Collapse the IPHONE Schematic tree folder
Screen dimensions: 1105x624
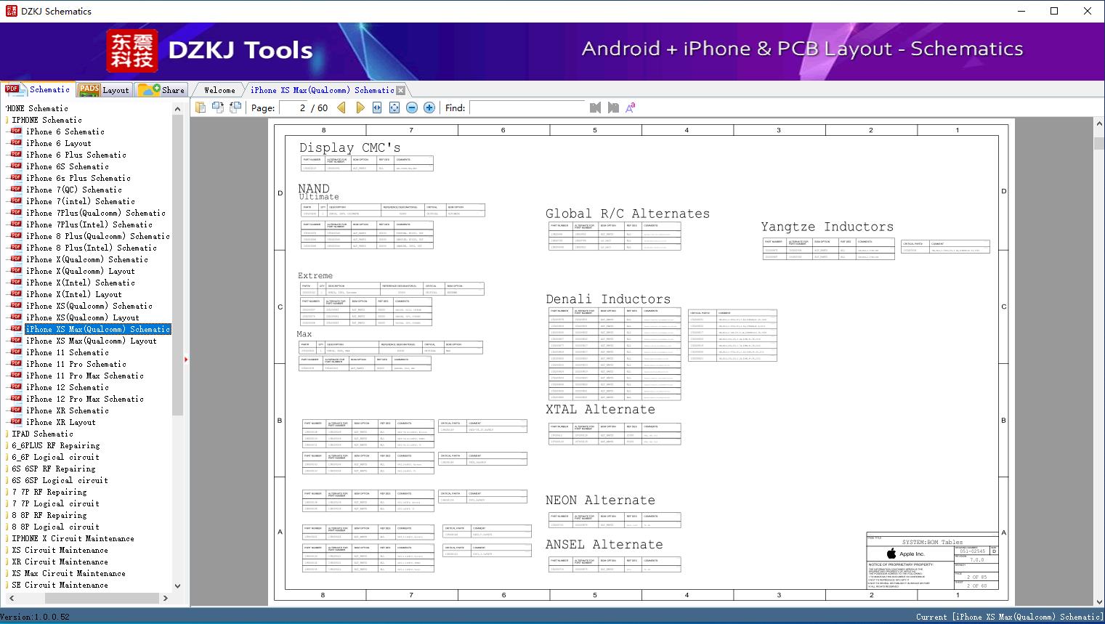[46, 120]
